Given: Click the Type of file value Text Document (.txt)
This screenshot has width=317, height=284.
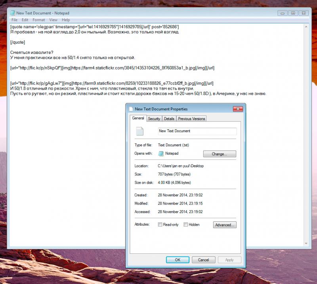Looking at the screenshot, I should pos(174,145).
